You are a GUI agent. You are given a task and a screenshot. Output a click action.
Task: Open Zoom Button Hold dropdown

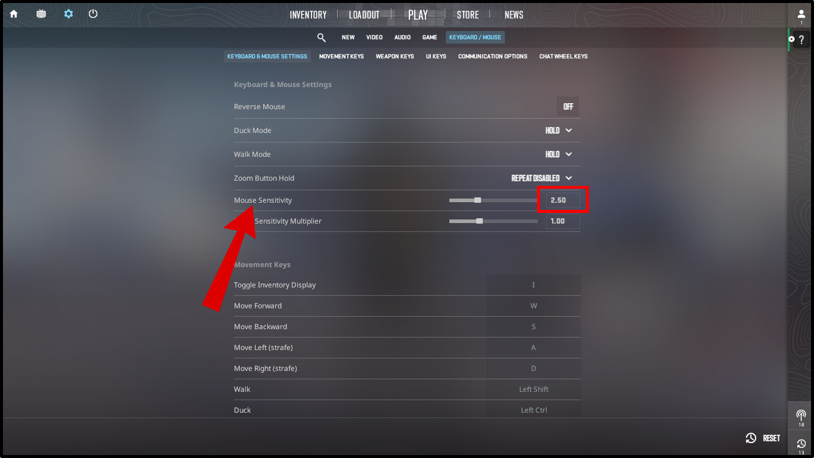point(542,178)
